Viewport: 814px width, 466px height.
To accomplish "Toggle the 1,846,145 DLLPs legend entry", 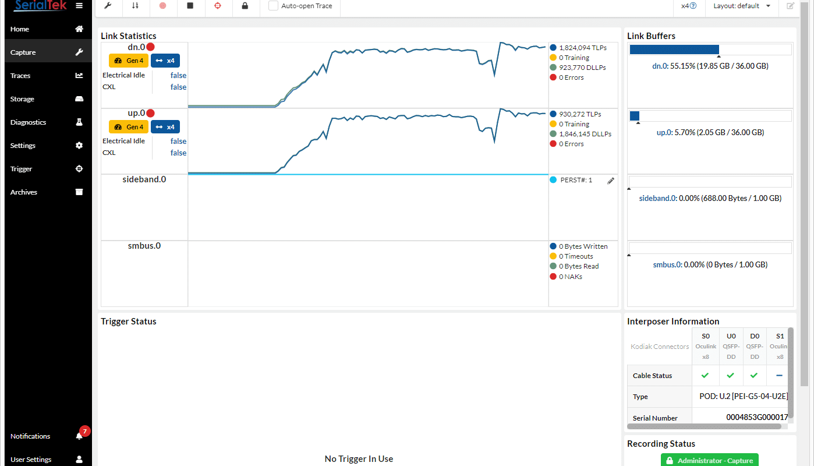I will pos(581,134).
